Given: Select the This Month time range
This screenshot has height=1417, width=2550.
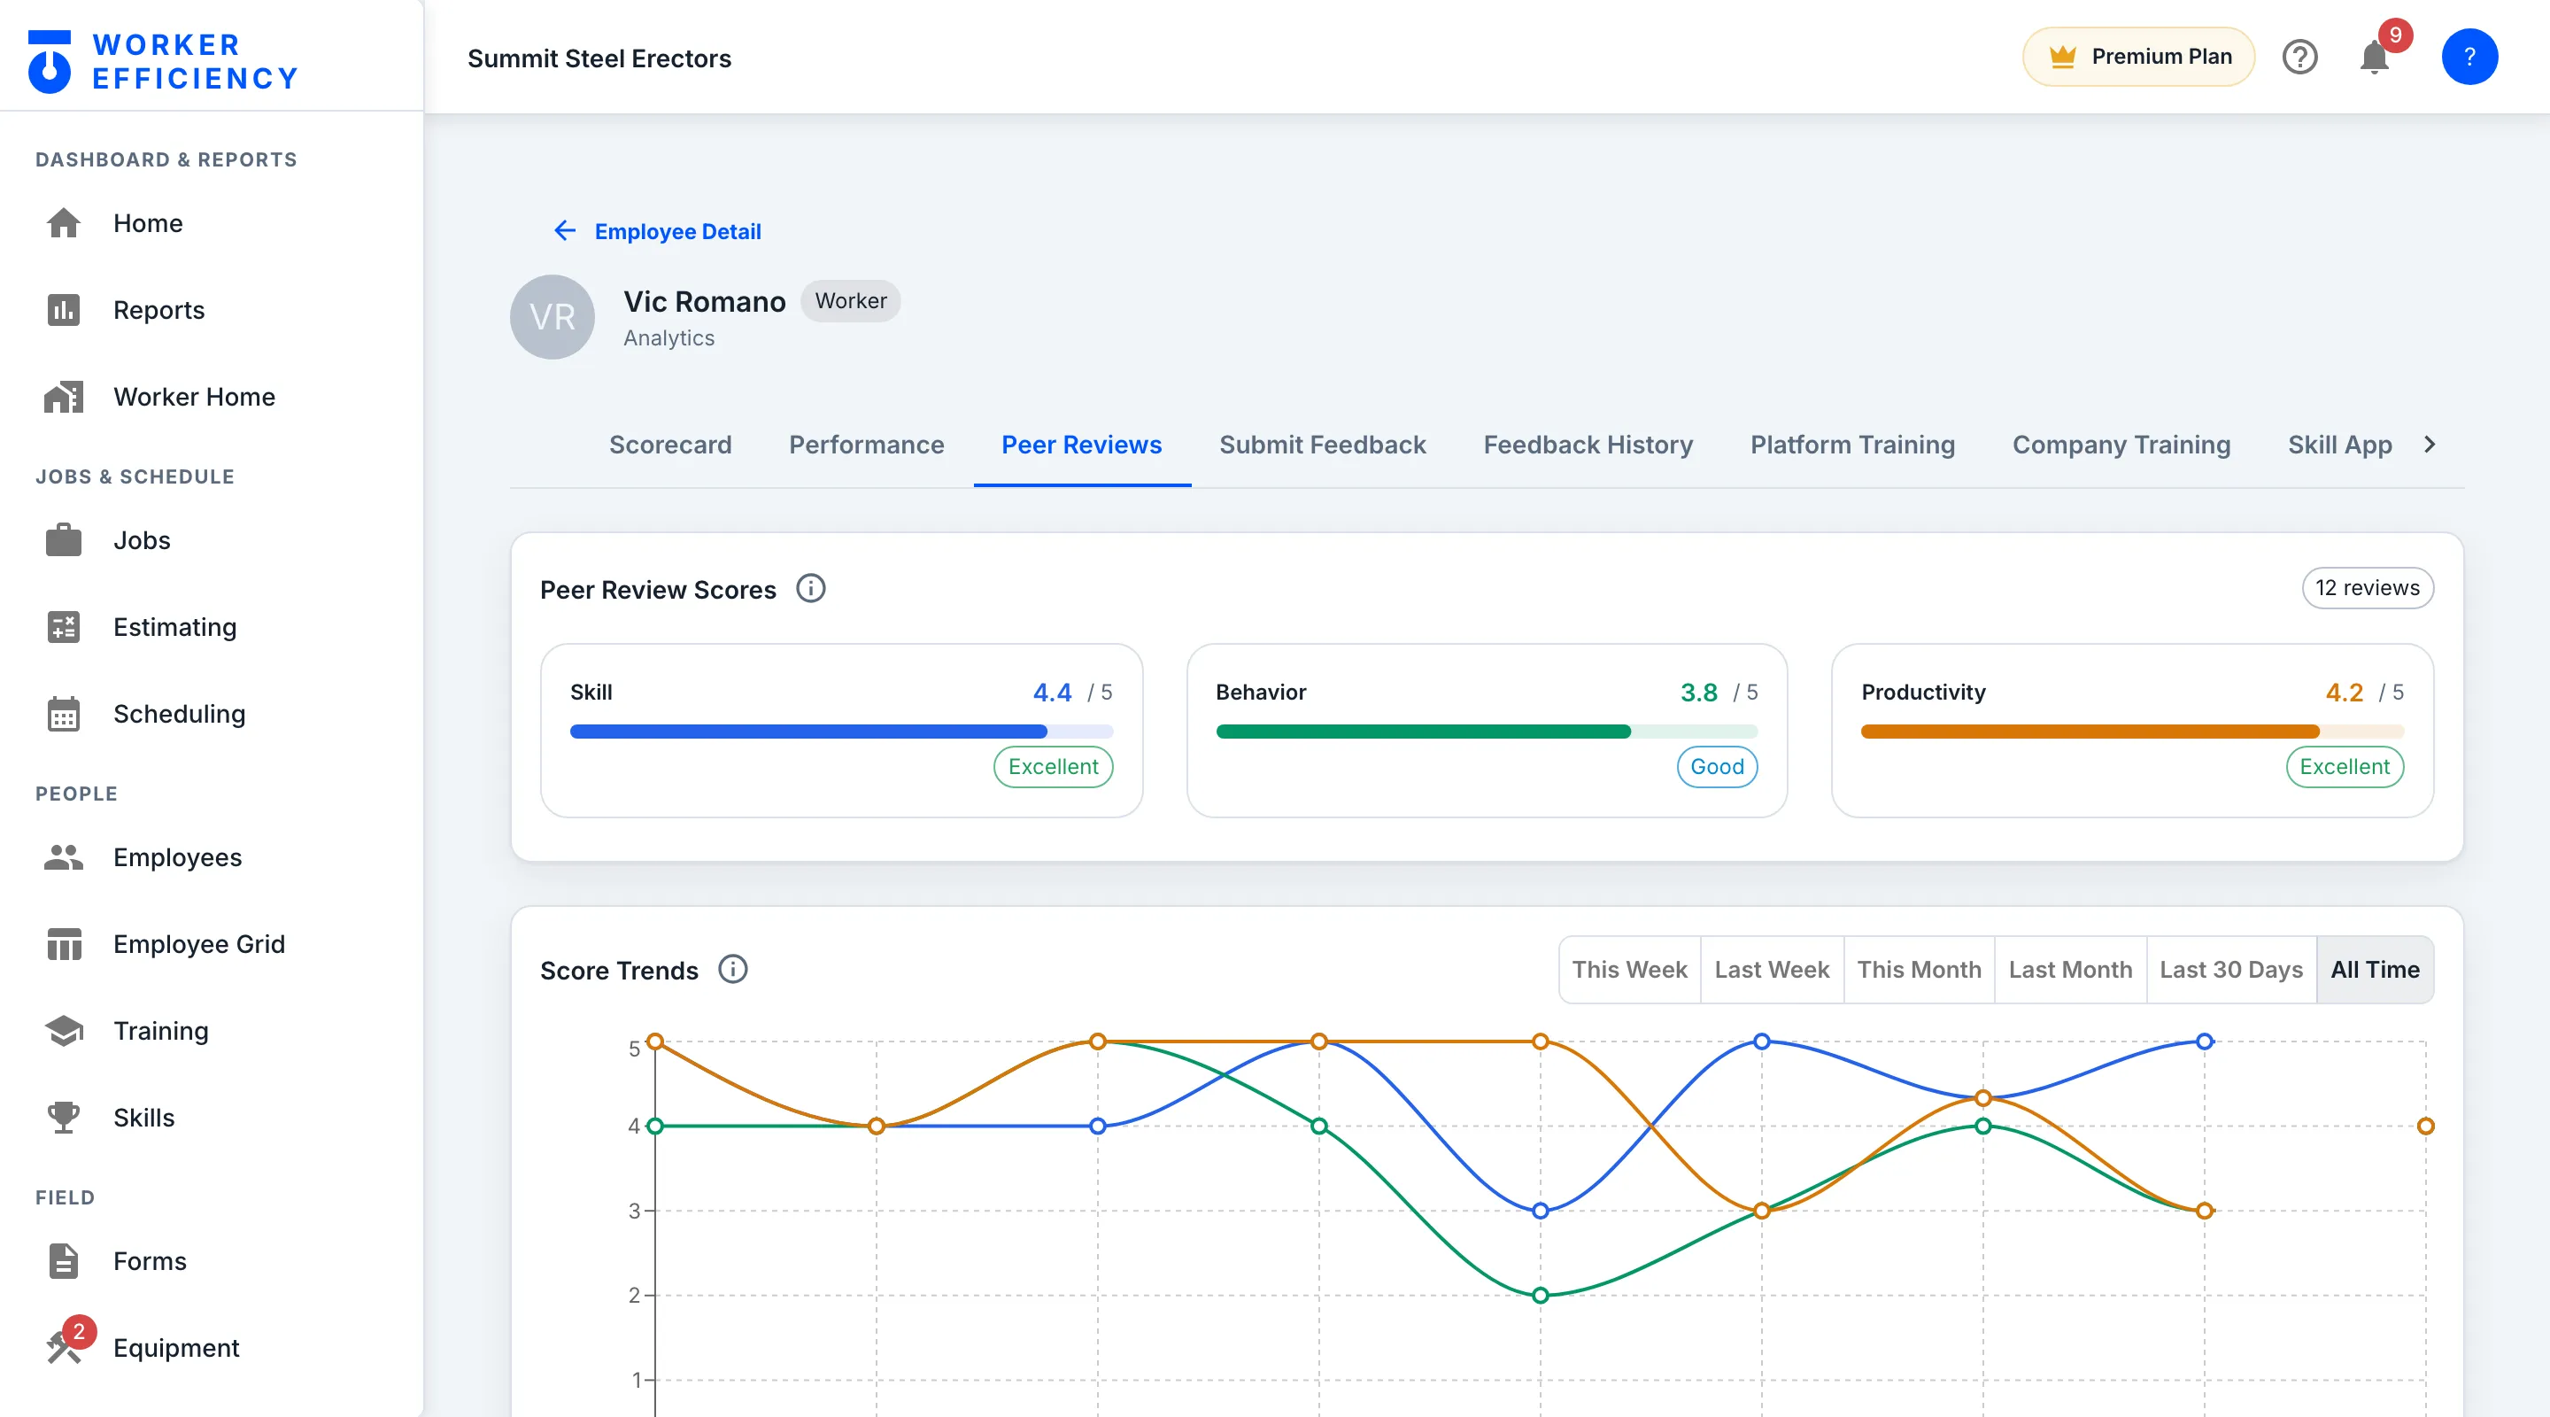Looking at the screenshot, I should 1919,970.
